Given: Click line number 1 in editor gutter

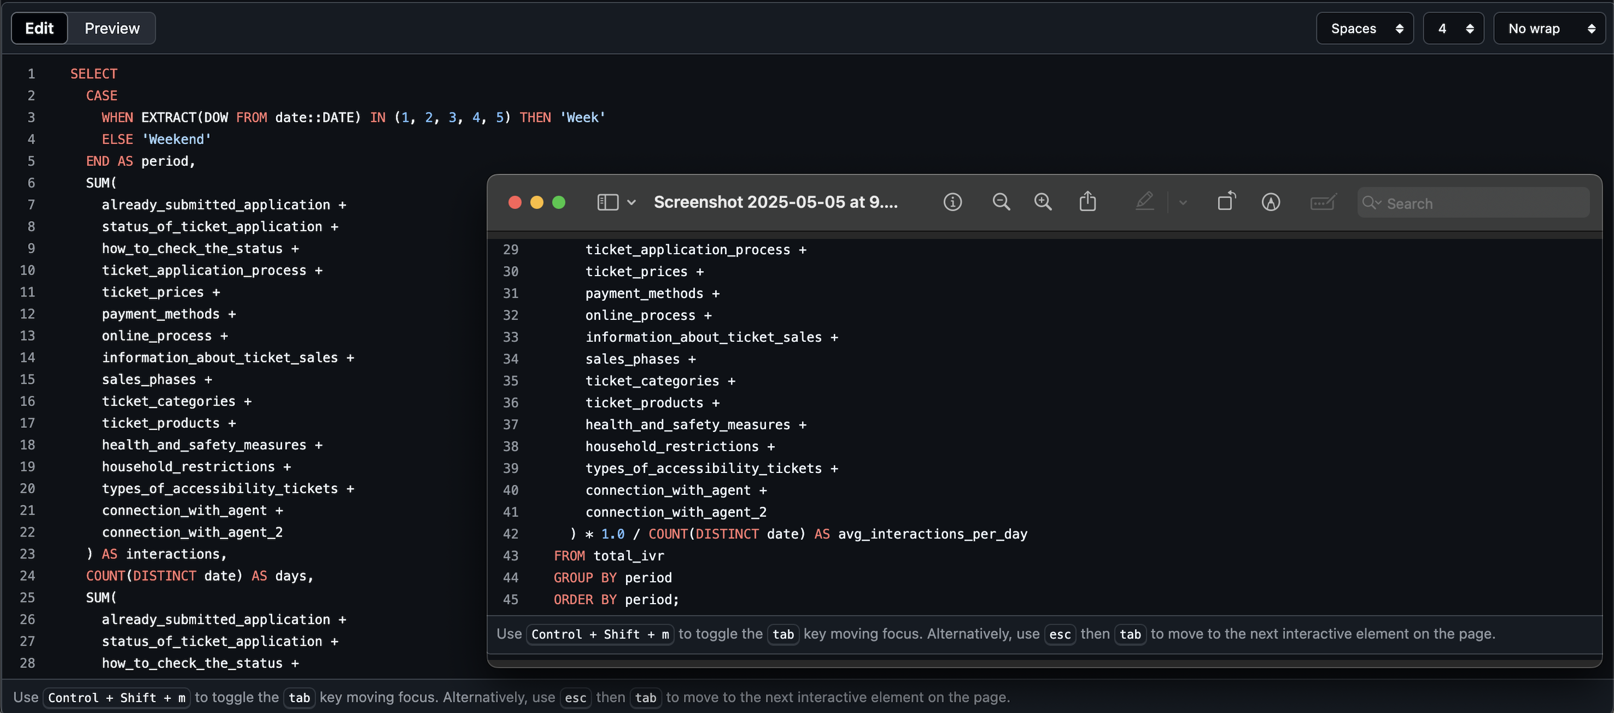Looking at the screenshot, I should coord(31,74).
